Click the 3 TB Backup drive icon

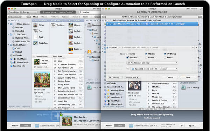pos(183,88)
